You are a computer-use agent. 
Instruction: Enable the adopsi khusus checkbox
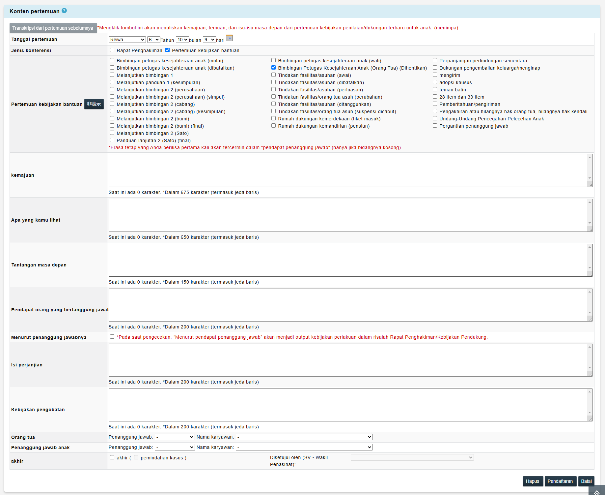point(435,82)
